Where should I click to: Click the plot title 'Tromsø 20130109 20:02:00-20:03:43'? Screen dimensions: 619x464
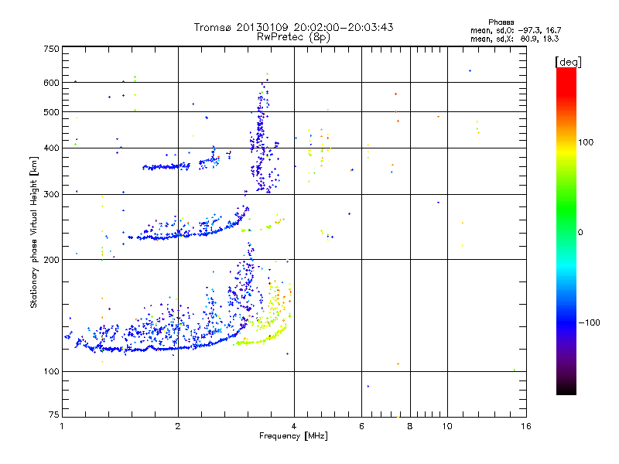click(293, 27)
